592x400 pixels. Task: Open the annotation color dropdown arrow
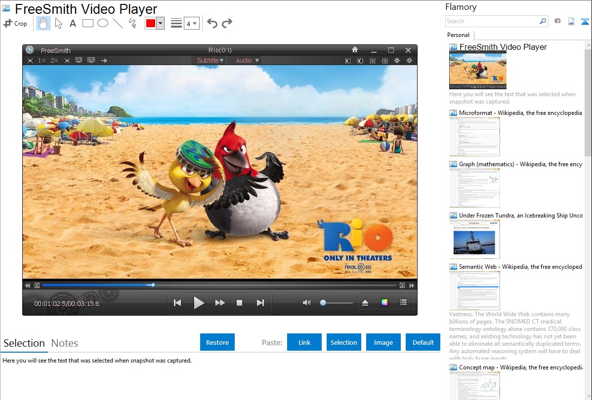[x=161, y=23]
